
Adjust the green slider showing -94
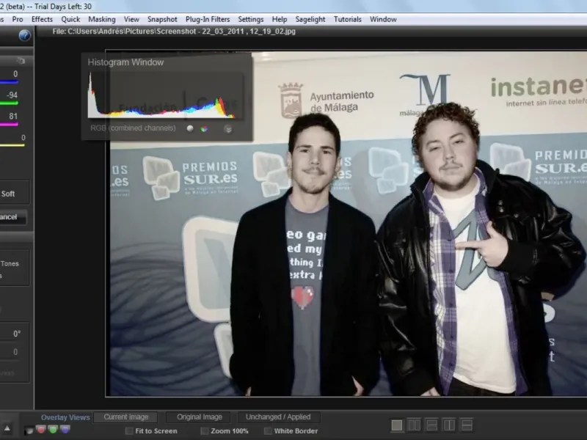(9, 103)
